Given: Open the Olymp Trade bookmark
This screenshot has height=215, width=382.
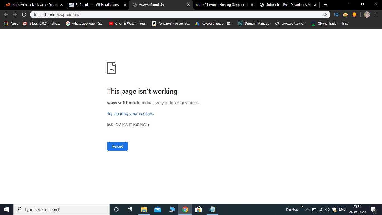Looking at the screenshot, I should click(330, 24).
